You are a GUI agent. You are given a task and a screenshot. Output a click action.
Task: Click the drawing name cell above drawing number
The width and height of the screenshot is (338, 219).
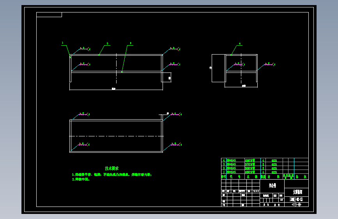[297, 192]
